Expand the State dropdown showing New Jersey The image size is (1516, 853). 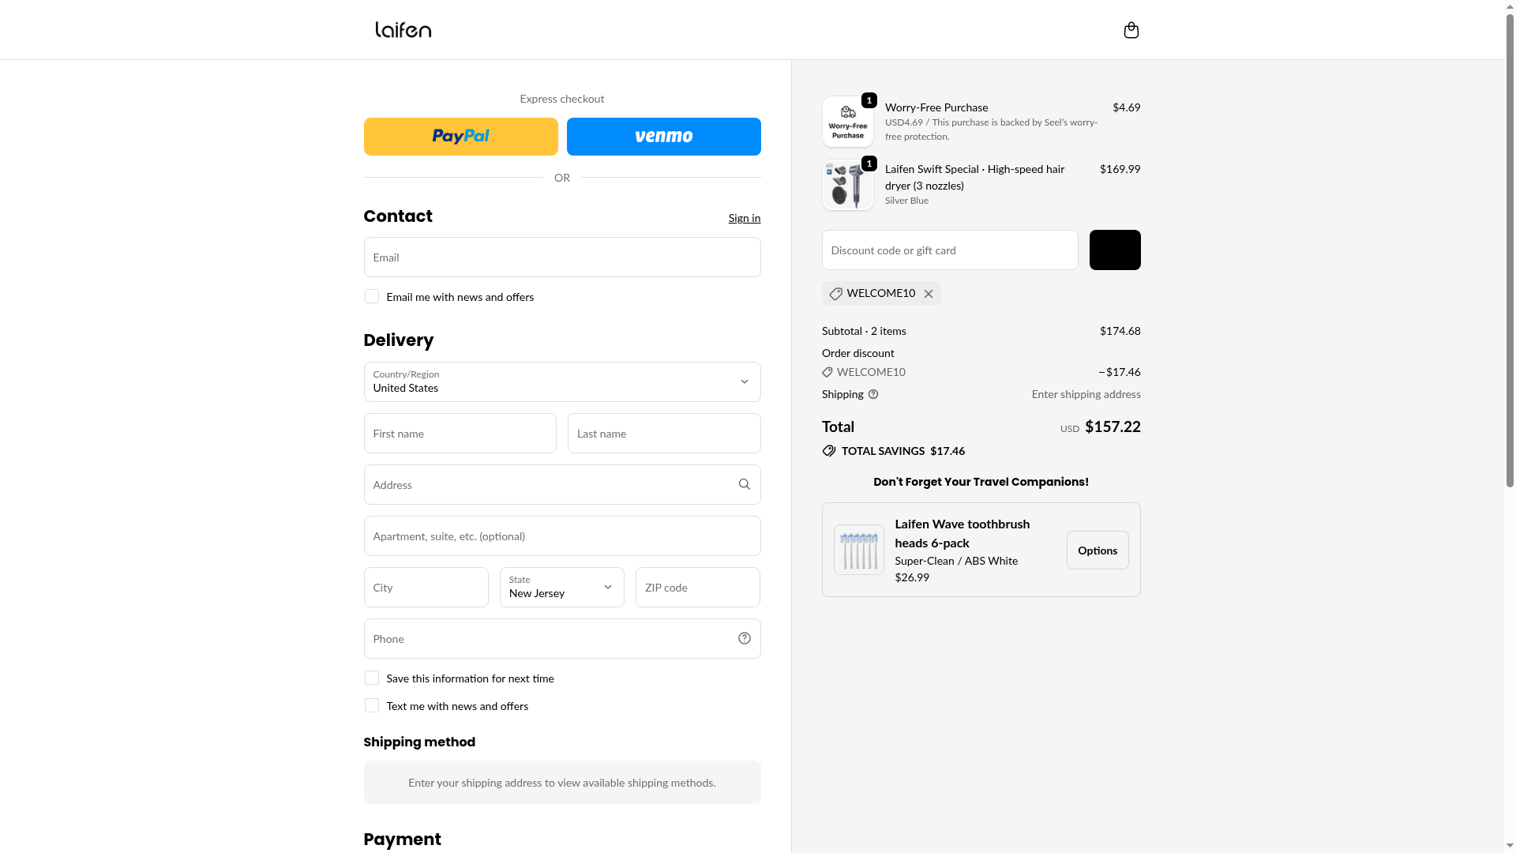[561, 587]
